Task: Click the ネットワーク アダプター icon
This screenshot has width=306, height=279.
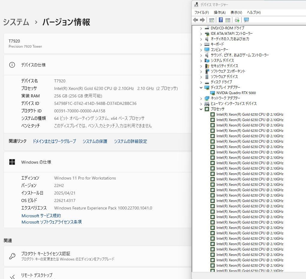Action: click(207, 98)
